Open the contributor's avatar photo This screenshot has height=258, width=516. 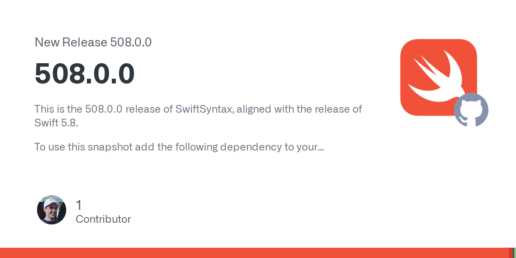[x=52, y=210]
